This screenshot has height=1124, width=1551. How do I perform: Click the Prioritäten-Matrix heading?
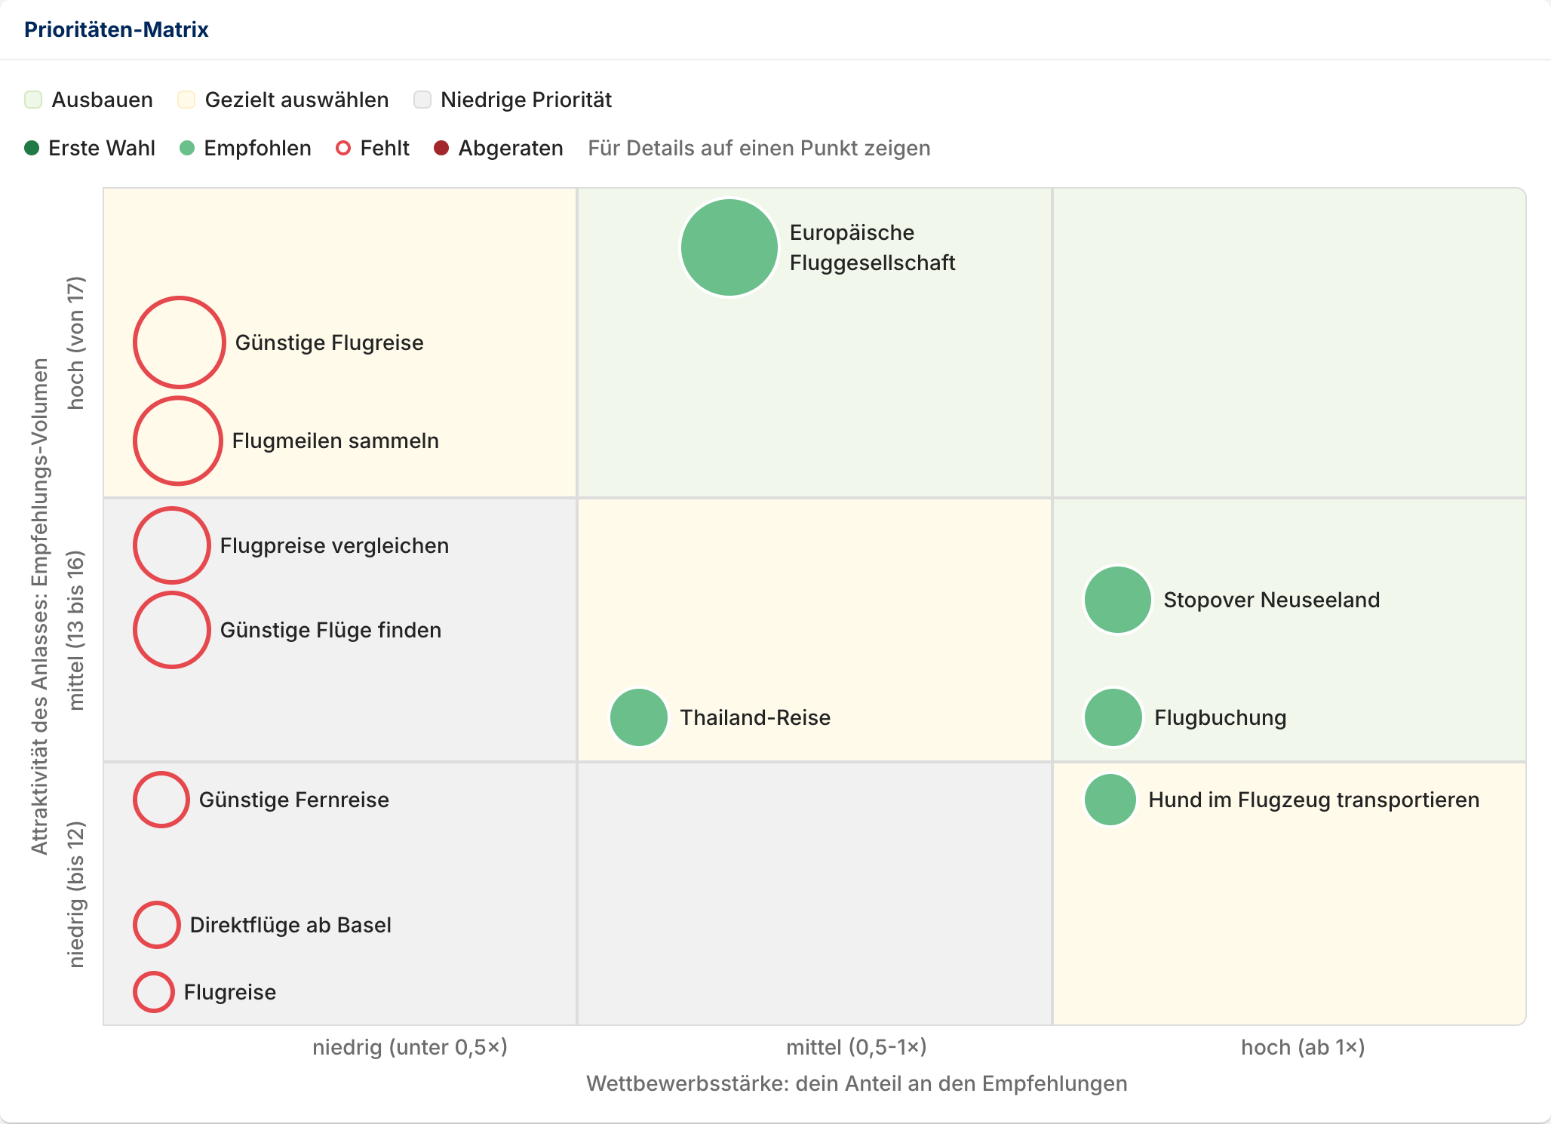point(116,29)
